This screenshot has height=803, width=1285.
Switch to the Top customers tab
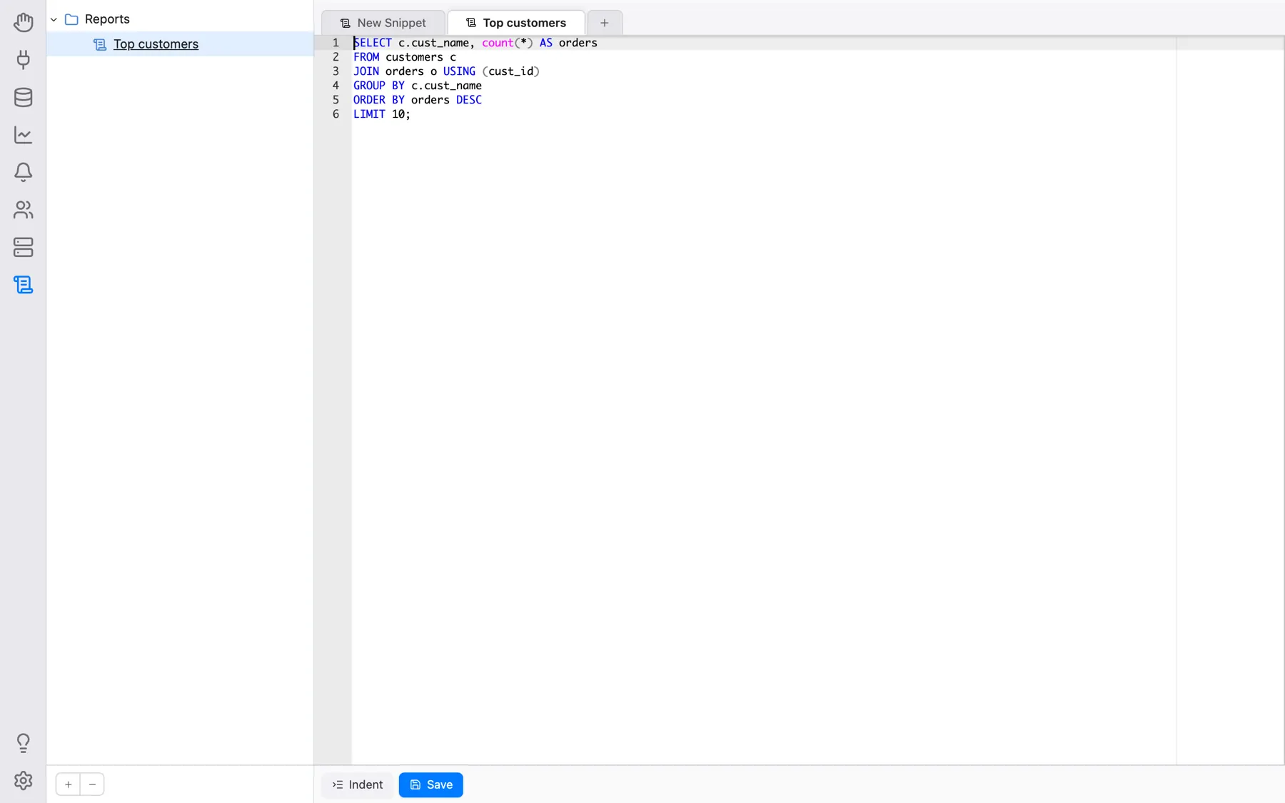click(516, 23)
